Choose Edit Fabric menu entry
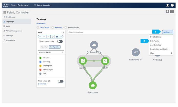178x107 pixels. (154, 41)
